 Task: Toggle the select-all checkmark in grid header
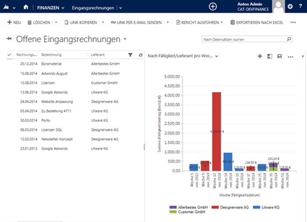pyautogui.click(x=10, y=55)
